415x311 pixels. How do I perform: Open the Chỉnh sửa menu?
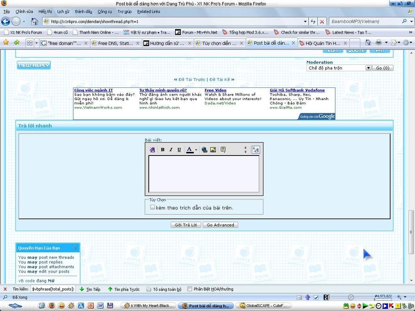coord(24,12)
